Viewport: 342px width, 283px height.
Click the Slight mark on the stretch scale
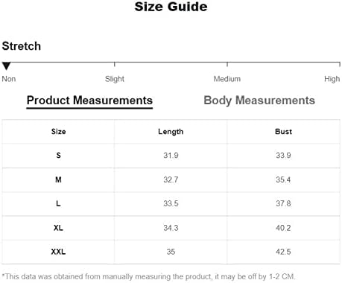pos(115,79)
